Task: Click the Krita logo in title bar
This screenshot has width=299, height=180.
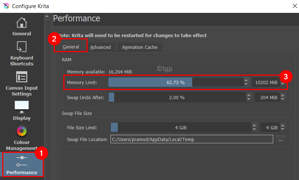Action: click(x=6, y=6)
